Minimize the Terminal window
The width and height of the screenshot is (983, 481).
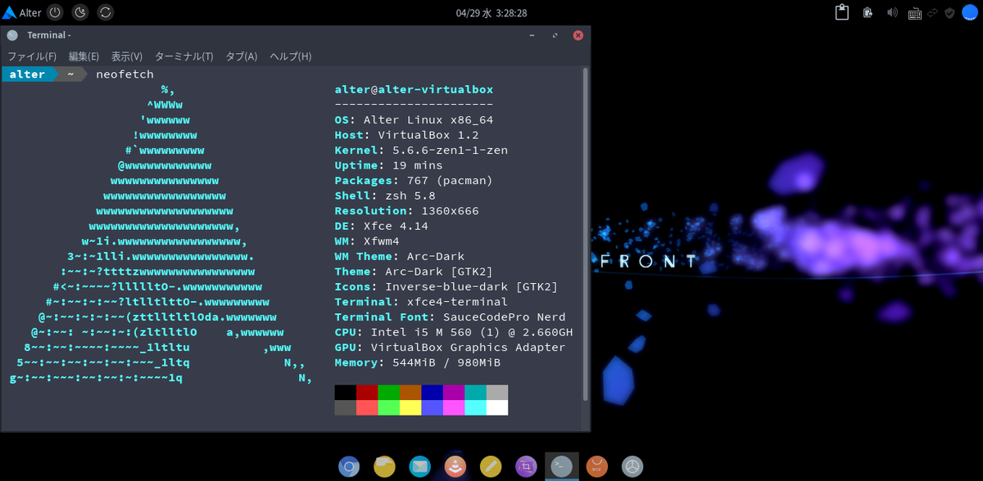533,35
